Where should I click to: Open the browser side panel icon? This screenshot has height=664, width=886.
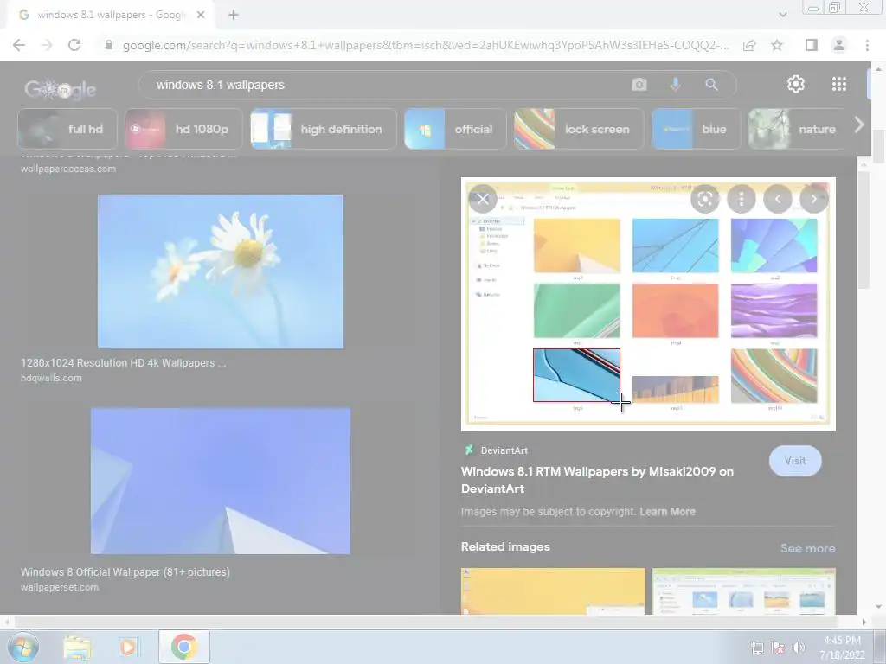coord(811,45)
